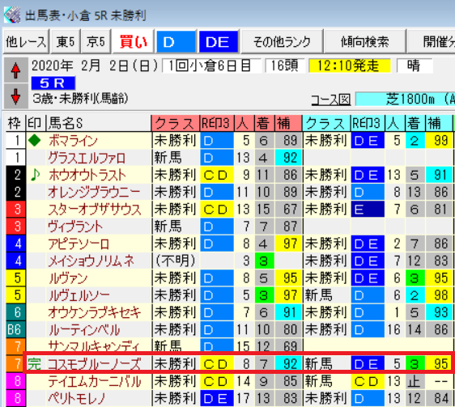Select the blue D rank button
Screen dimensions: 455x407
[176, 42]
